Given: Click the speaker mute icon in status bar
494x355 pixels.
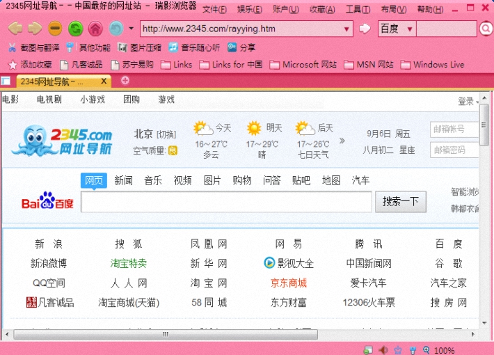Looking at the screenshot, I should [383, 350].
